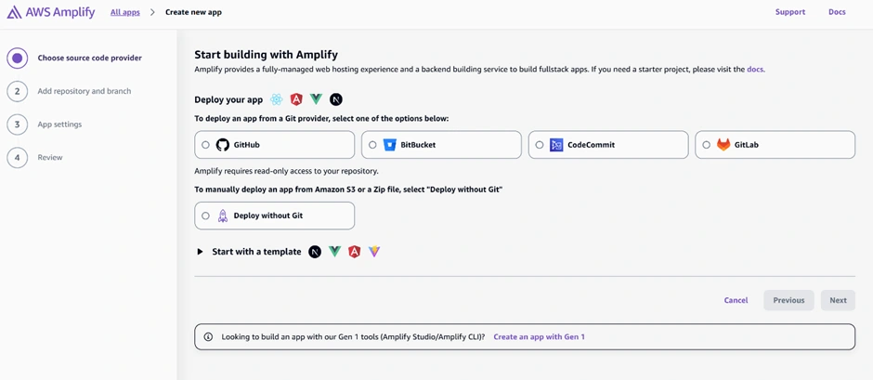This screenshot has width=873, height=380.
Task: Click the GitLab fox icon
Action: tap(723, 145)
